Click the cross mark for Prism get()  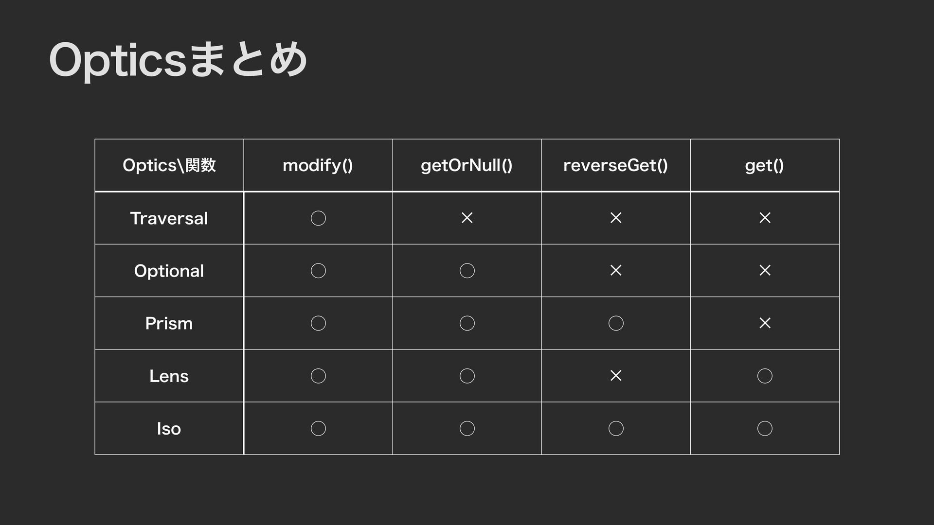point(765,323)
